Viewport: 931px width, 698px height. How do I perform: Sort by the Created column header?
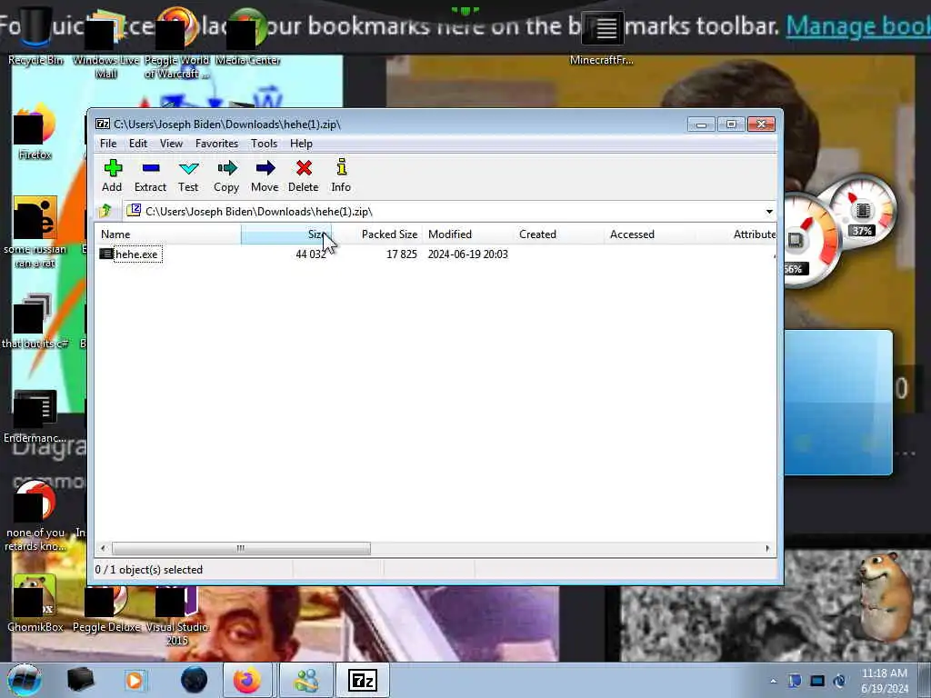(x=559, y=234)
